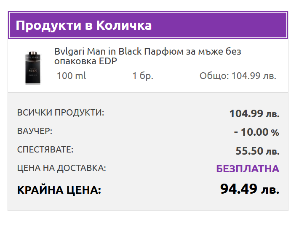Viewport: 307px width, 229px height.
Task: Click the 94.49 final price number
Action: pyautogui.click(x=239, y=189)
